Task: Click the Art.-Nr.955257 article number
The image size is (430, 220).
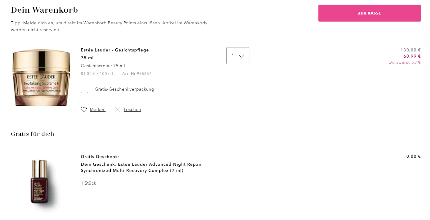Action: pos(137,74)
